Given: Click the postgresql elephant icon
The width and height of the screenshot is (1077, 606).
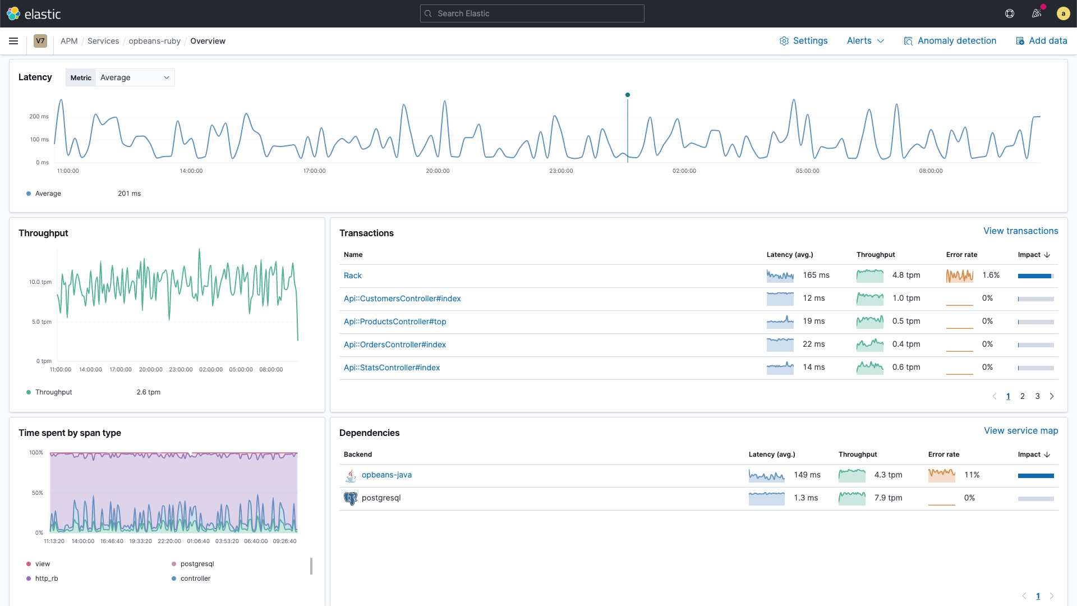Looking at the screenshot, I should (351, 498).
